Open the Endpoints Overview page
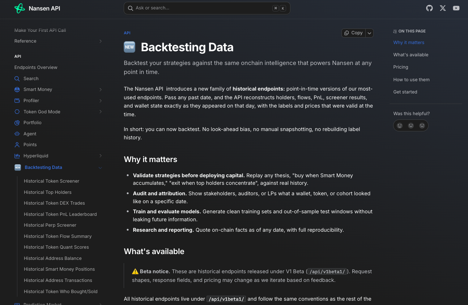 pyautogui.click(x=36, y=67)
